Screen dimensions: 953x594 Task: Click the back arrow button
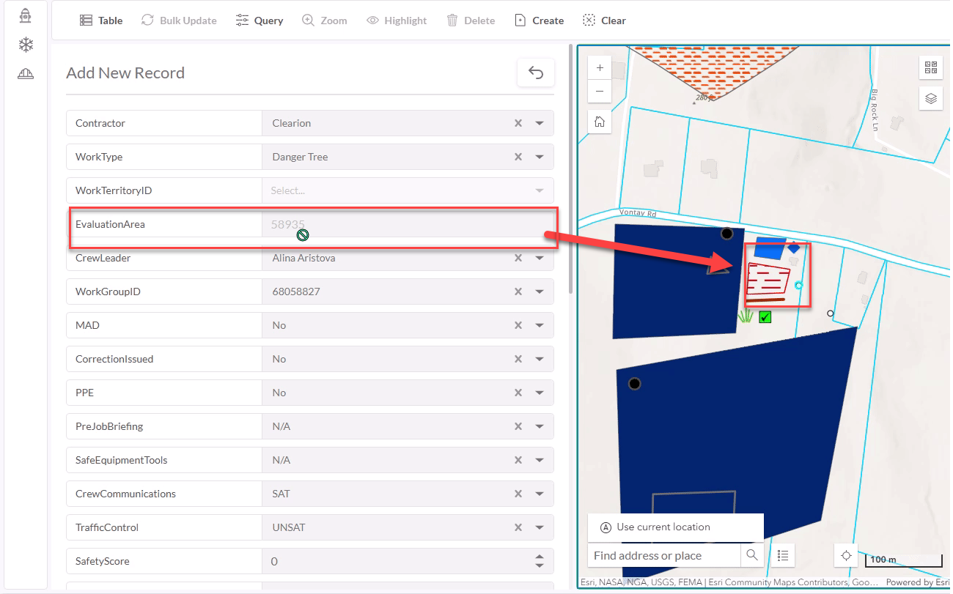pyautogui.click(x=536, y=73)
